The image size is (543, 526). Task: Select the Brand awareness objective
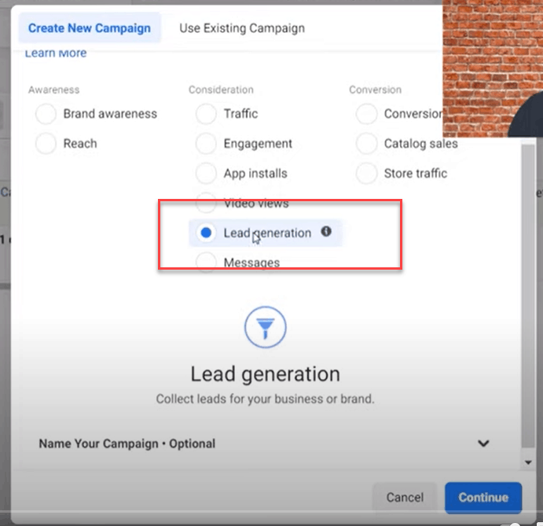click(46, 114)
